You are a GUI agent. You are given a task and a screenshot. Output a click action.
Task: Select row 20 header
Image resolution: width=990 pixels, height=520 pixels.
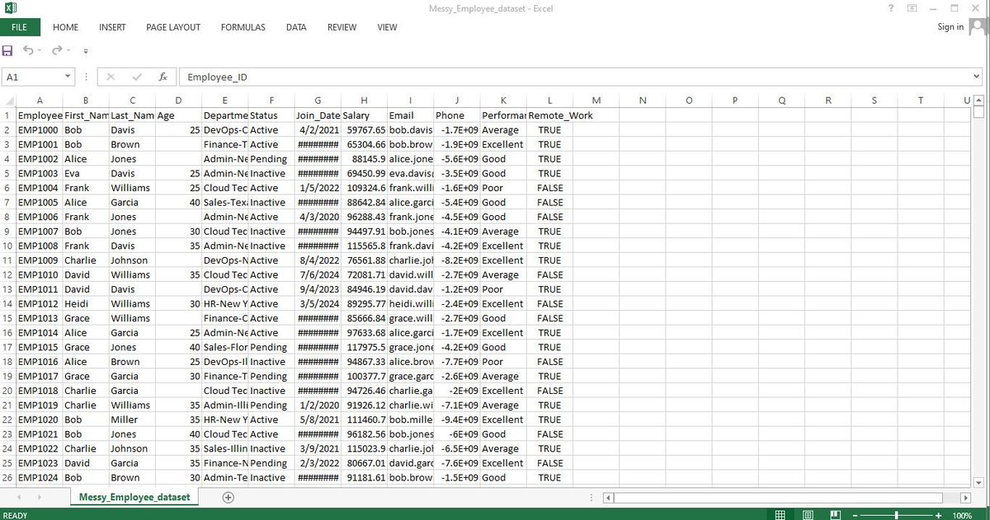pyautogui.click(x=7, y=391)
